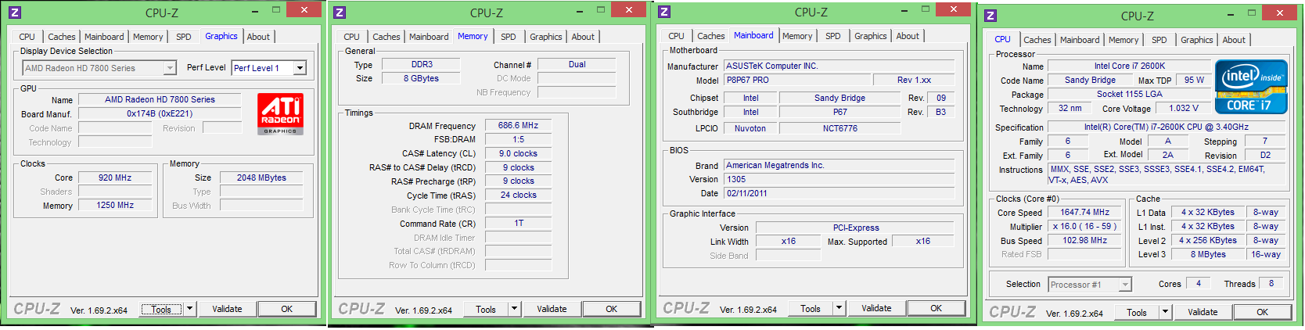Click Tools button in Mainboard window
The height and width of the screenshot is (330, 1305).
(811, 308)
